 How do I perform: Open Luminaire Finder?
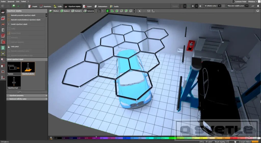[x=239, y=1]
